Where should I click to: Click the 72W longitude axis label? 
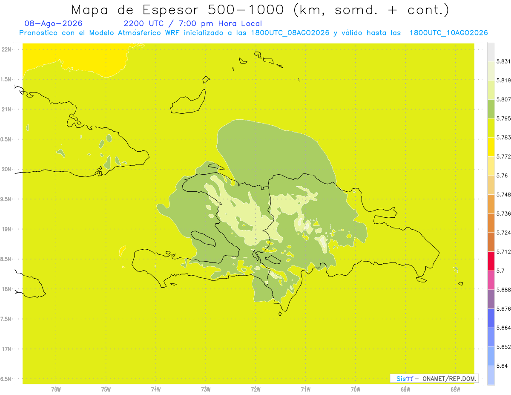255,389
